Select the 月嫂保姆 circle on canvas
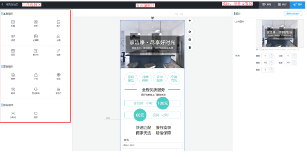307x157 pixels. (x=145, y=79)
